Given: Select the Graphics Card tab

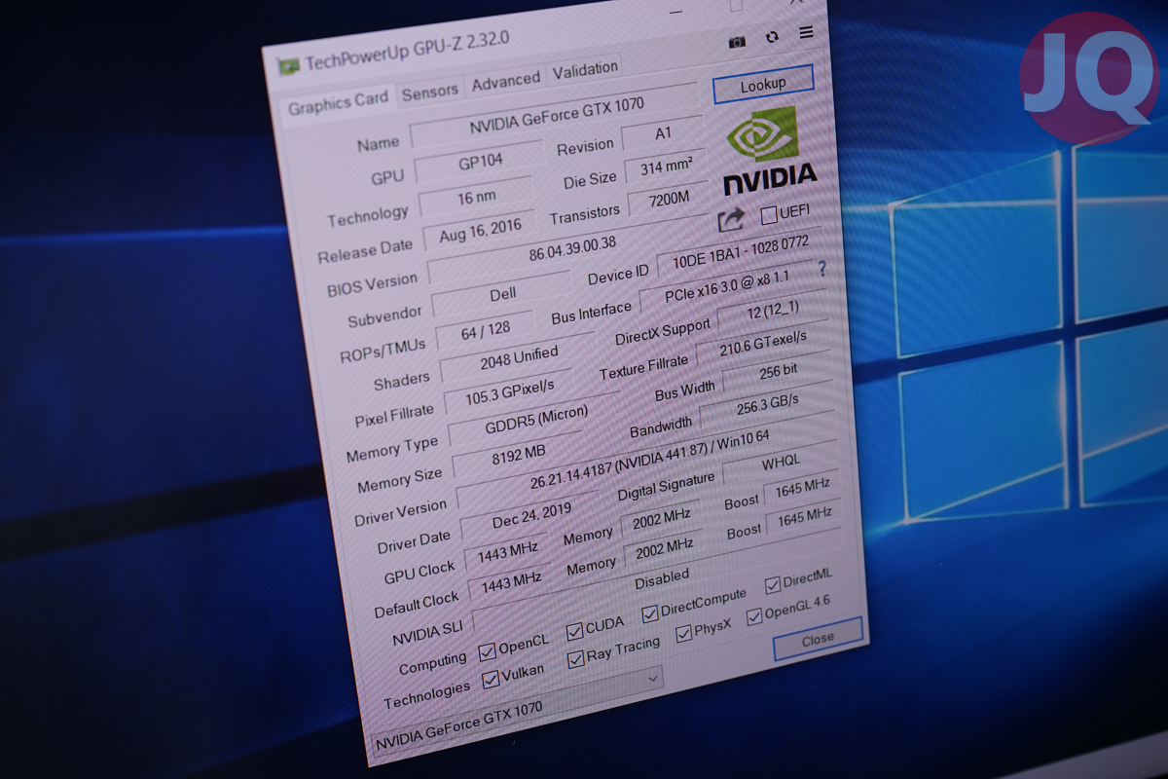Looking at the screenshot, I should [x=338, y=101].
